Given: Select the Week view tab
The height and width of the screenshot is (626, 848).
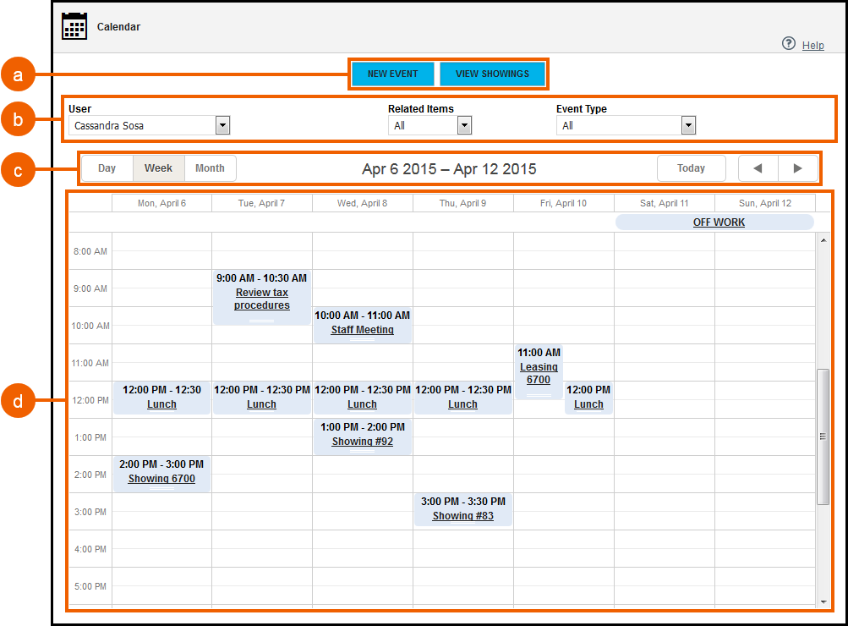Looking at the screenshot, I should pos(158,168).
